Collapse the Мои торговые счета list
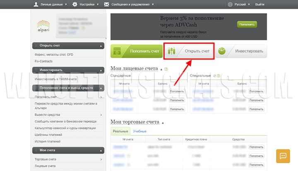This screenshot has height=171, width=298. coord(162,122)
